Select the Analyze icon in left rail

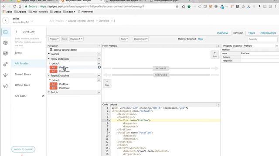point(6,53)
